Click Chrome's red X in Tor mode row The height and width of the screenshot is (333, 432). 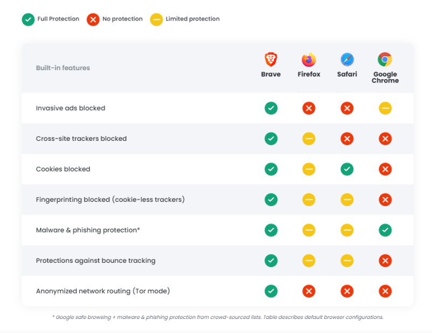385,291
